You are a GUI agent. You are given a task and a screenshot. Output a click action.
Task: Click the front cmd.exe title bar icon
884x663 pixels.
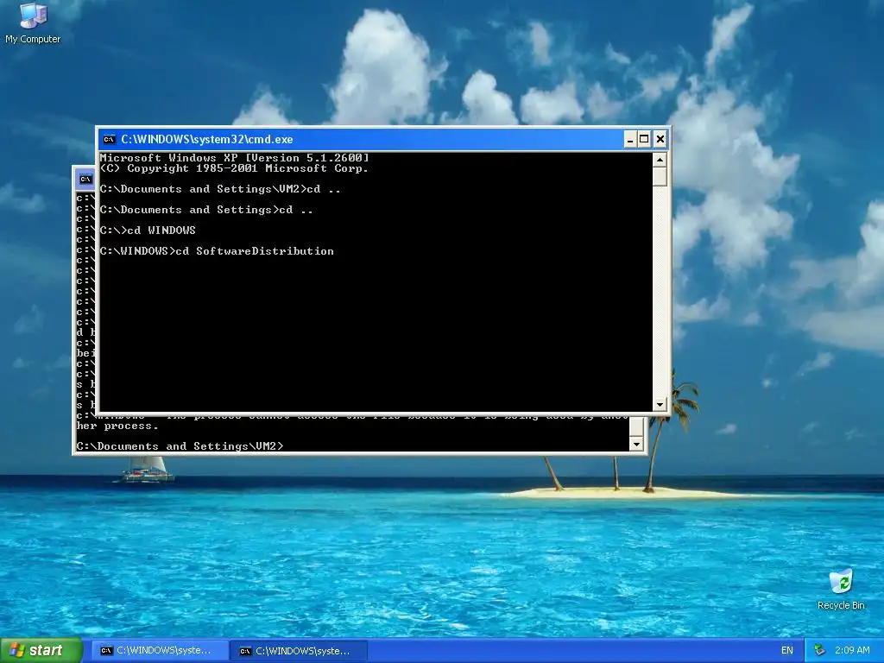click(x=110, y=139)
